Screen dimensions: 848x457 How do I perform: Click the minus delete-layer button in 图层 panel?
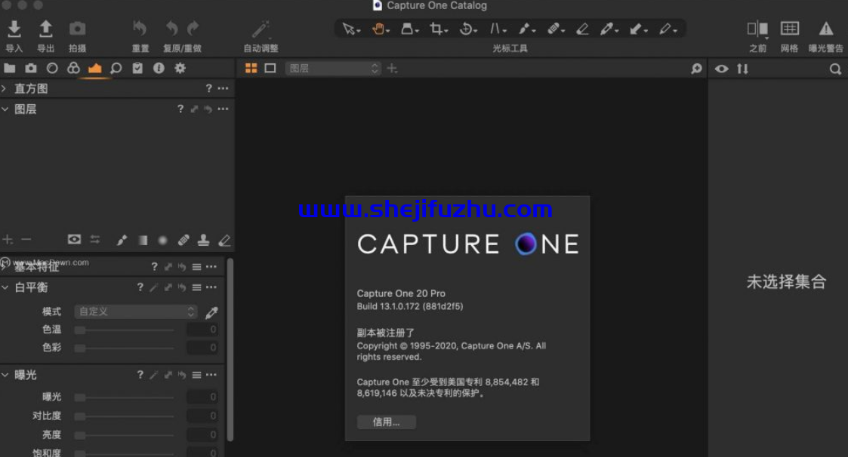26,239
